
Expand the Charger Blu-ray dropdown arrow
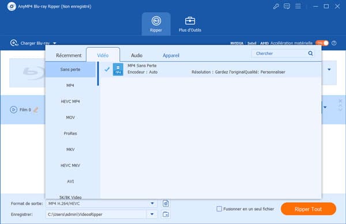[55, 43]
